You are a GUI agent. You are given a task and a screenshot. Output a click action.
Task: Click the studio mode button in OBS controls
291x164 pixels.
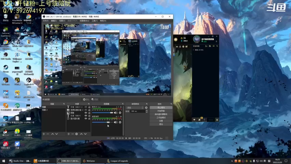click(161, 118)
